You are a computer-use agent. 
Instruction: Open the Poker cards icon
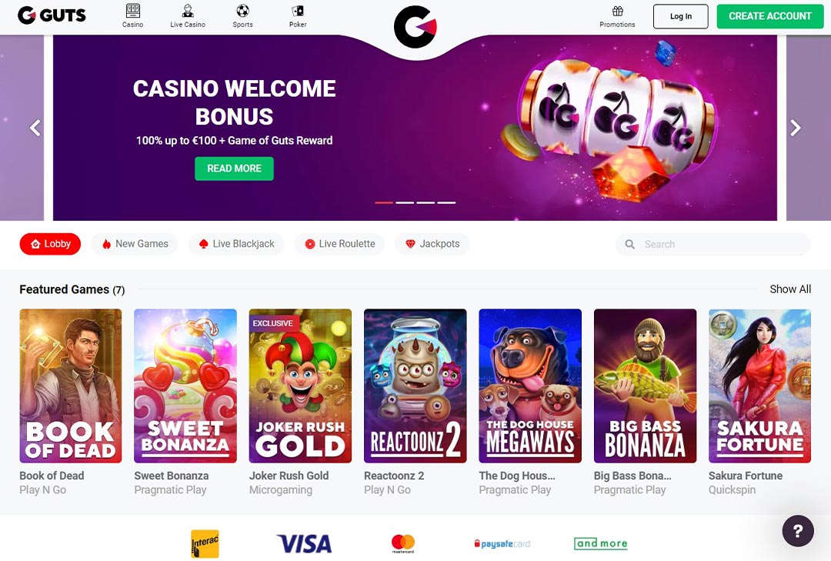(298, 11)
